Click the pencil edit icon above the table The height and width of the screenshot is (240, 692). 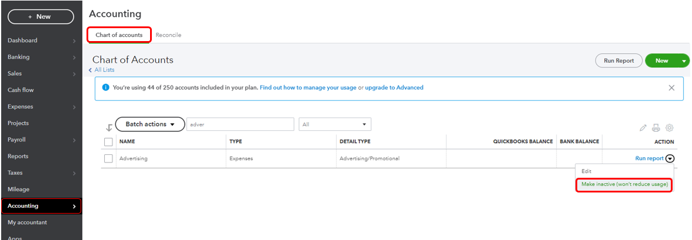click(x=643, y=128)
